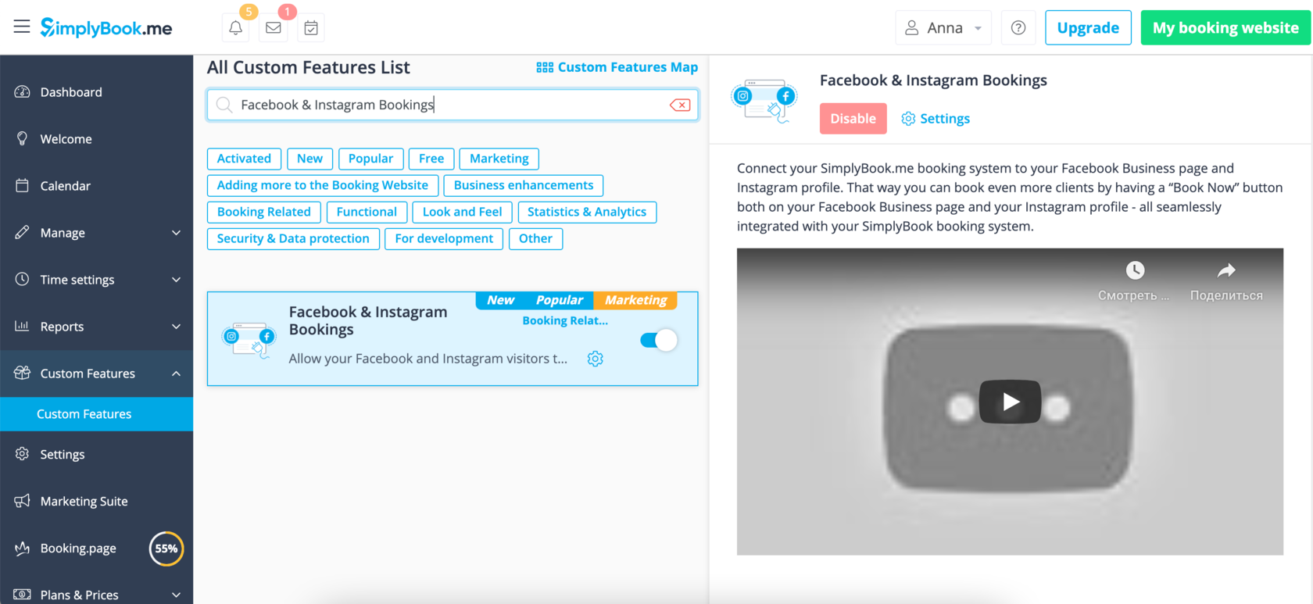Toggle the Free filter tag
This screenshot has width=1313, height=604.
coord(431,159)
